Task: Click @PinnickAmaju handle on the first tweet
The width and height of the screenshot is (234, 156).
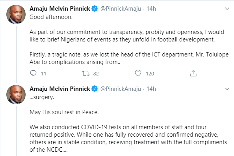Action: point(121,9)
